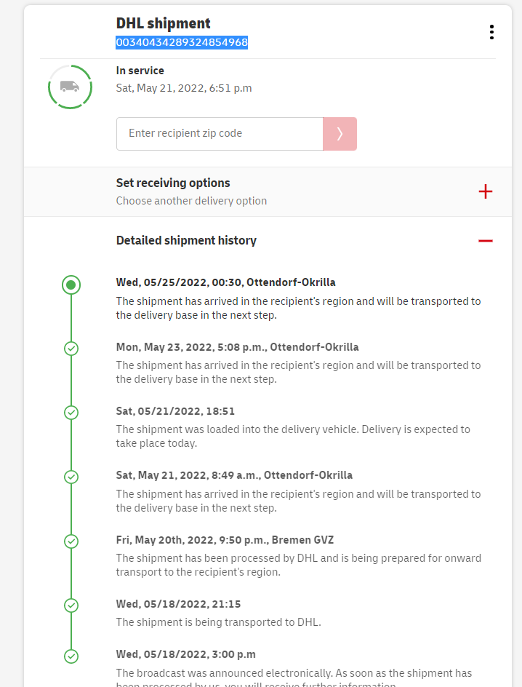The width and height of the screenshot is (522, 687).
Task: Click checkmark for 05/18/2022 21:15 event
Action: click(x=71, y=605)
